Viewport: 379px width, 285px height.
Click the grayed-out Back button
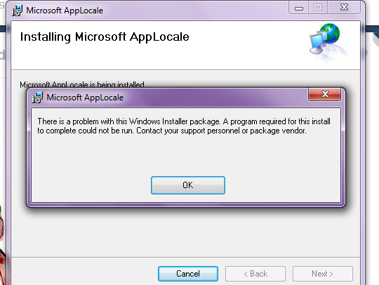[255, 274]
